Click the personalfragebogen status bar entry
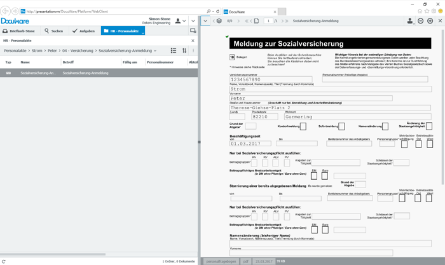 click(x=221, y=261)
